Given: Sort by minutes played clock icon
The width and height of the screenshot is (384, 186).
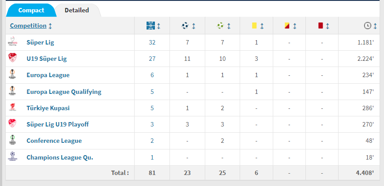Looking at the screenshot, I should [x=368, y=26].
